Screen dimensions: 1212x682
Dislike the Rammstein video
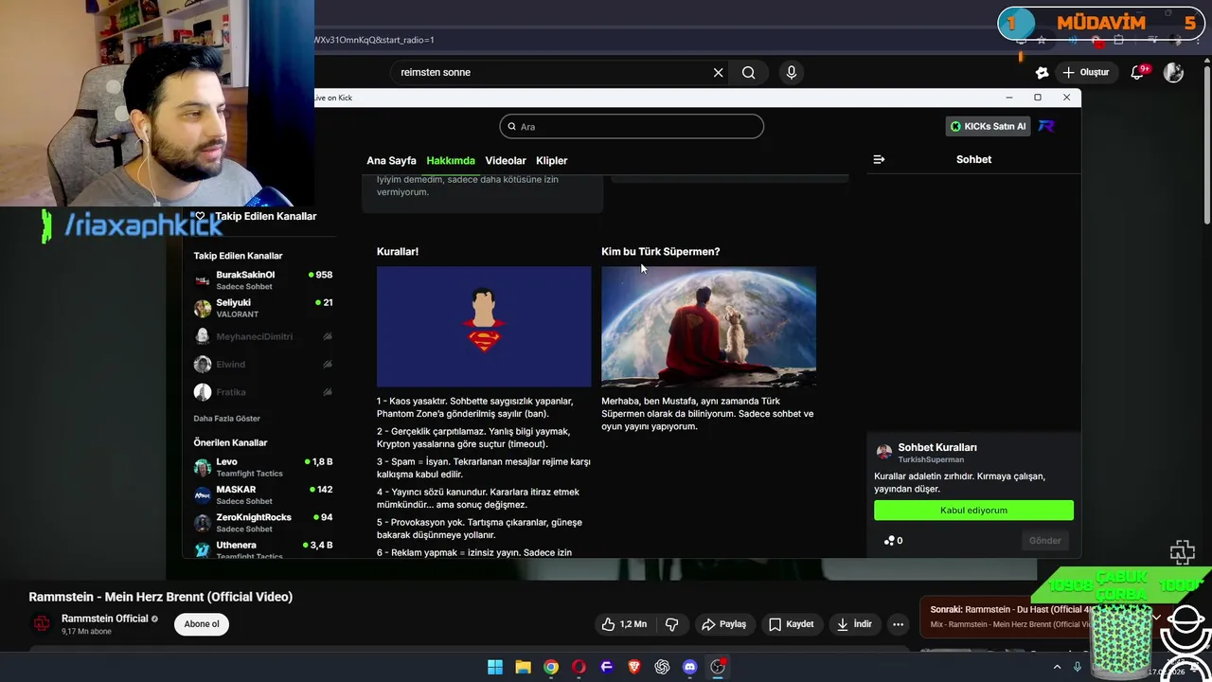(x=671, y=624)
